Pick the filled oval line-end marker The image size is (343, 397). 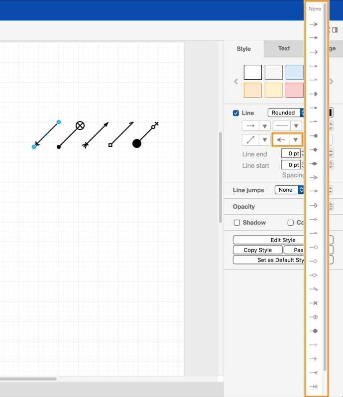[x=314, y=136]
